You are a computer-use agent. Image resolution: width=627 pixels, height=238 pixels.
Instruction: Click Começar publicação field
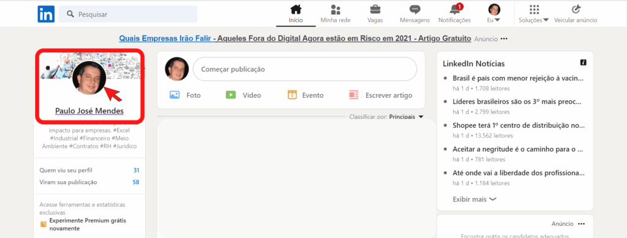coord(305,69)
